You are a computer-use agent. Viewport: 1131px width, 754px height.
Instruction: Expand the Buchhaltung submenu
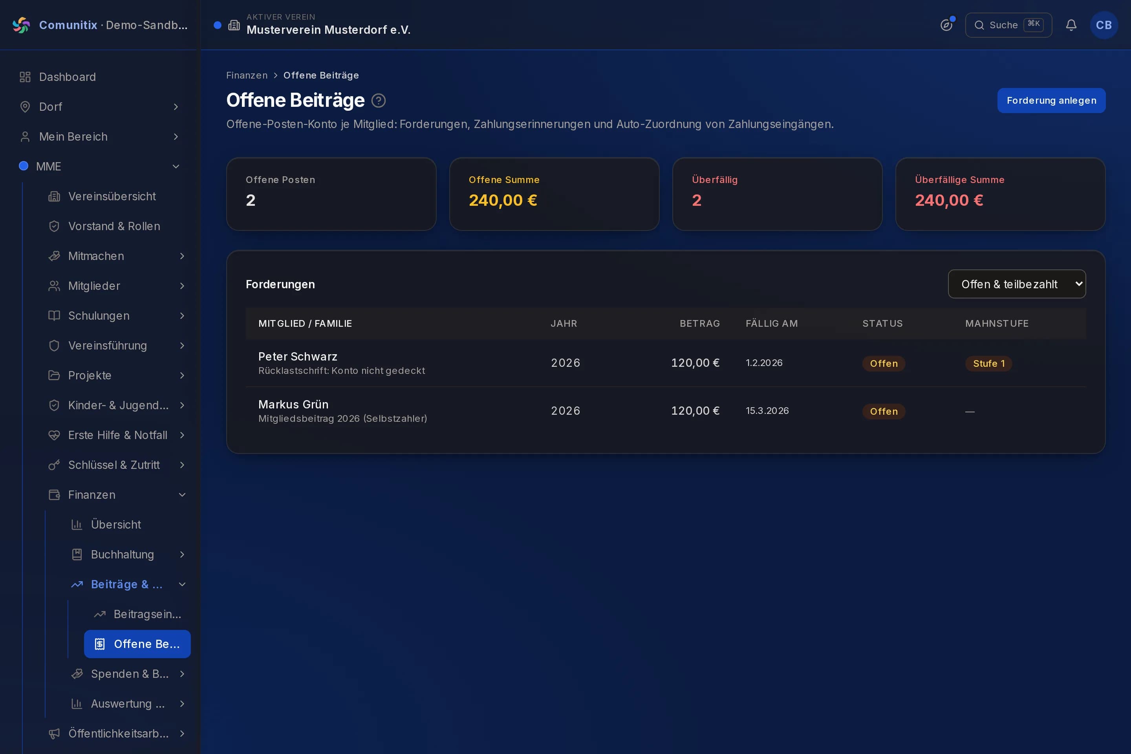click(x=182, y=555)
